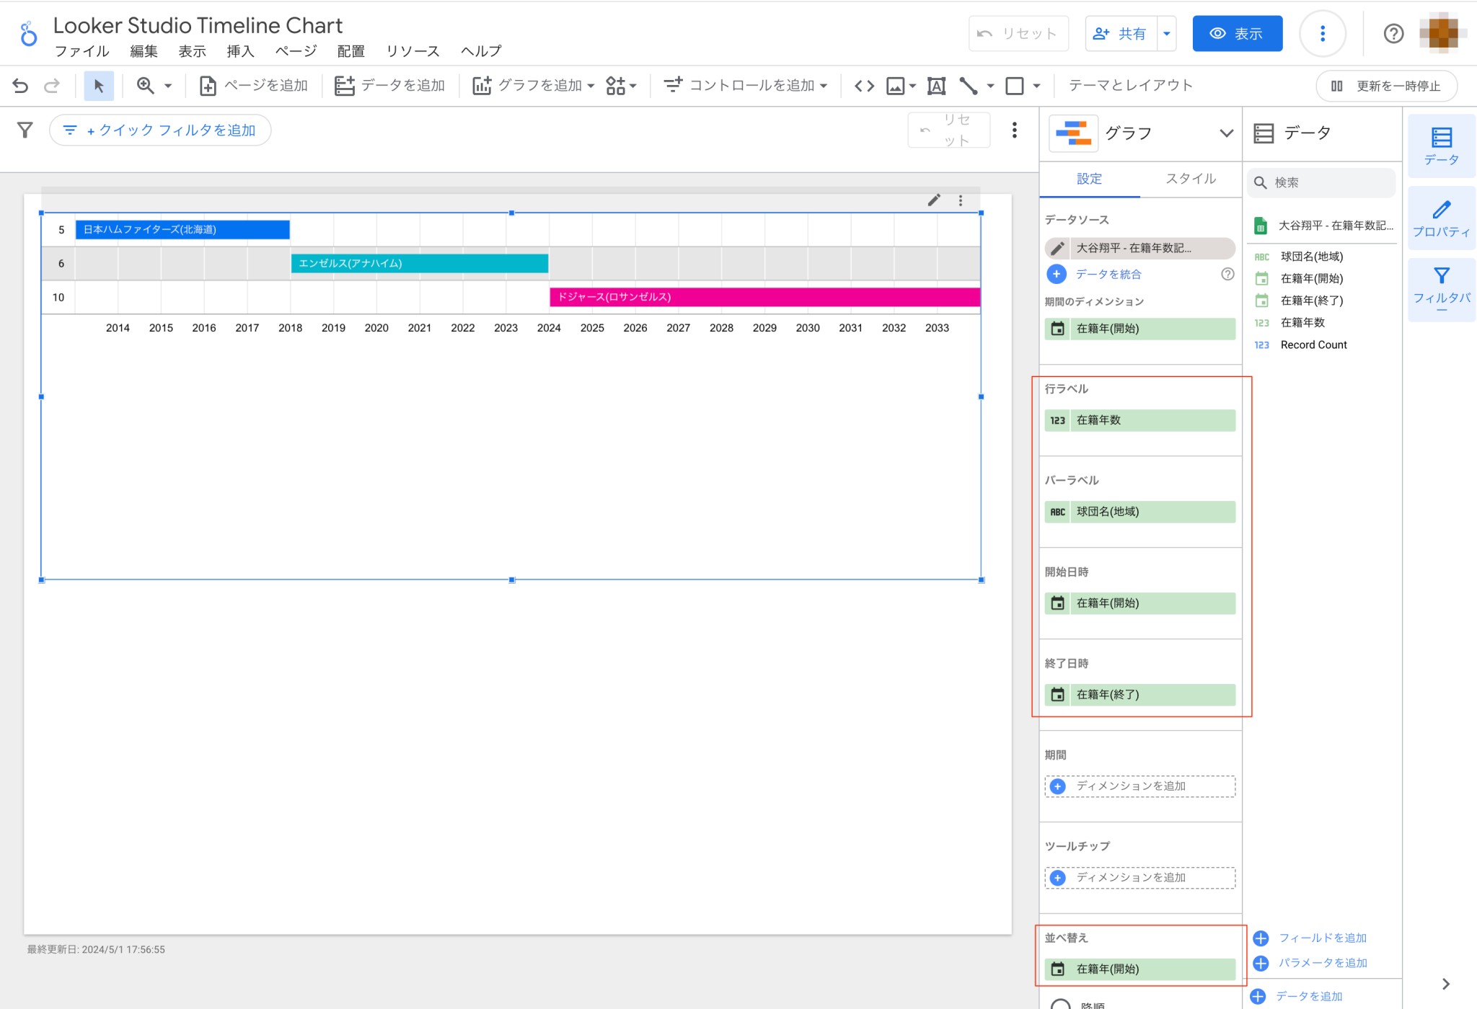Click the redo arrow icon
1477x1009 pixels.
(x=51, y=86)
